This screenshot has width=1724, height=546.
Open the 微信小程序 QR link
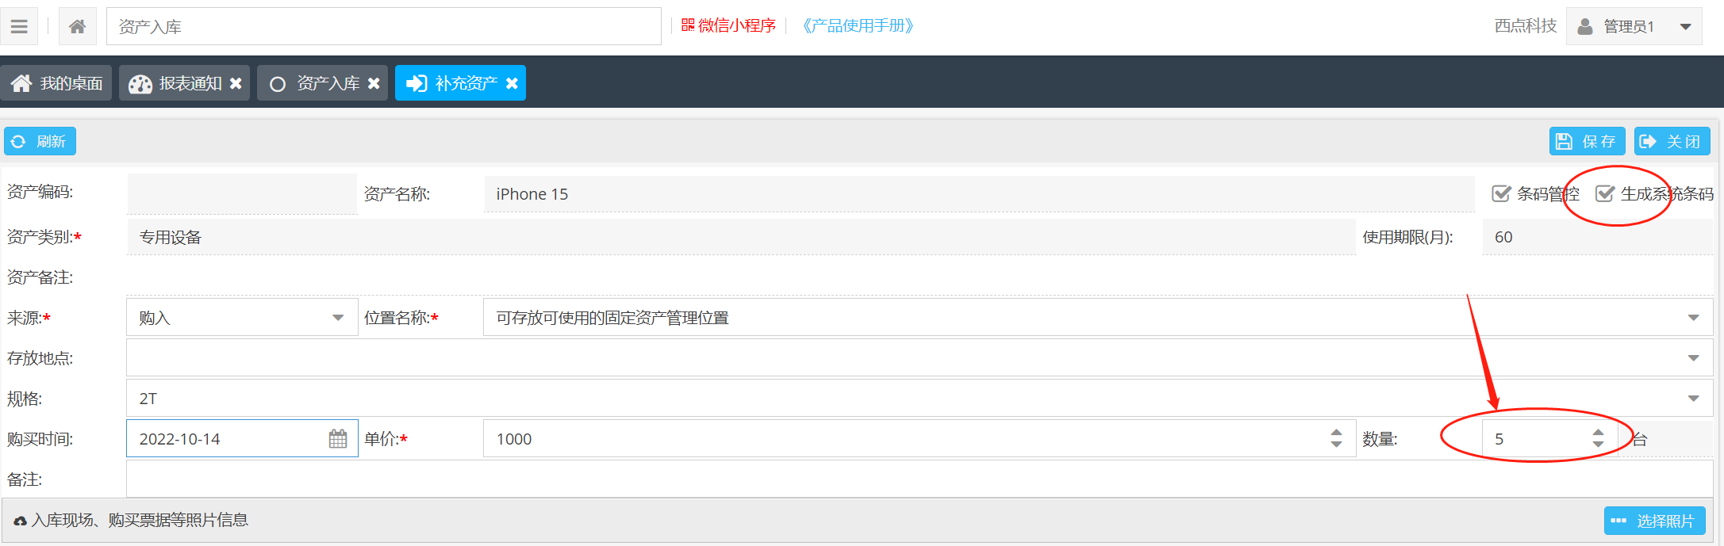click(x=728, y=26)
